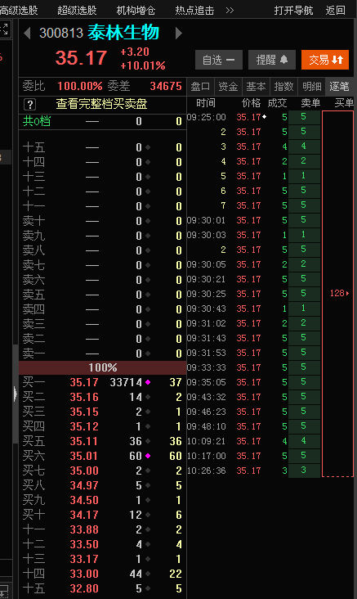Click 查看完整档买卖盘 link

(101, 104)
